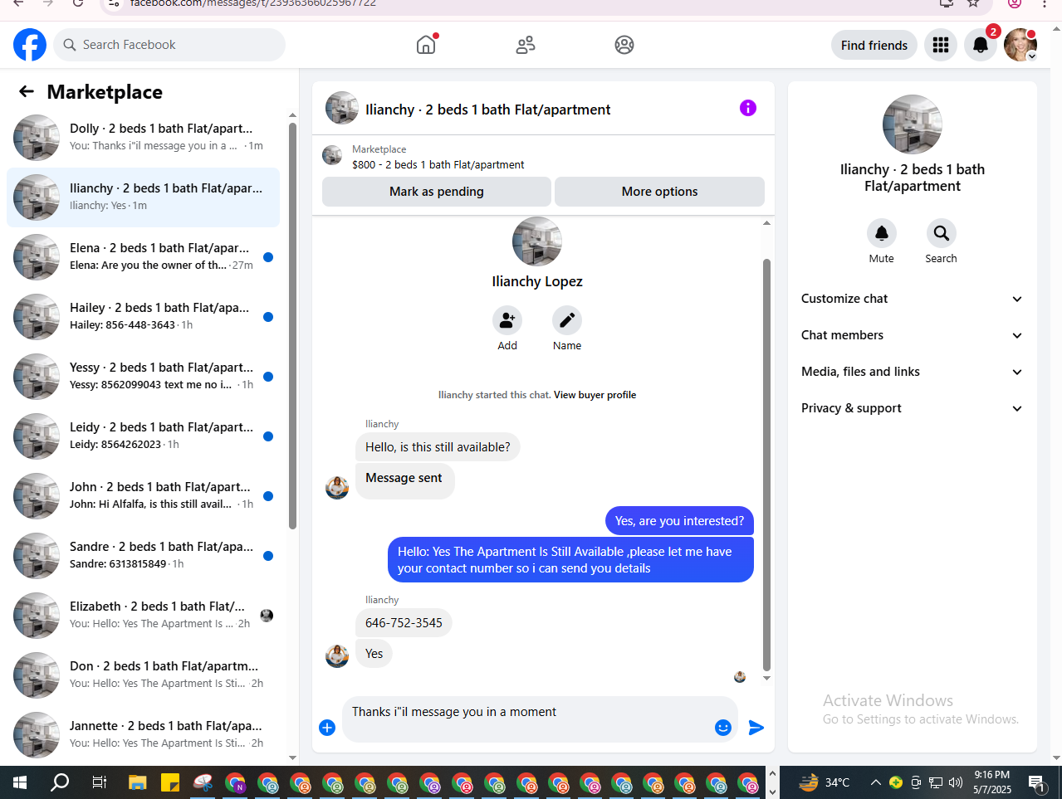Open the emoji picker in the message box

723,728
